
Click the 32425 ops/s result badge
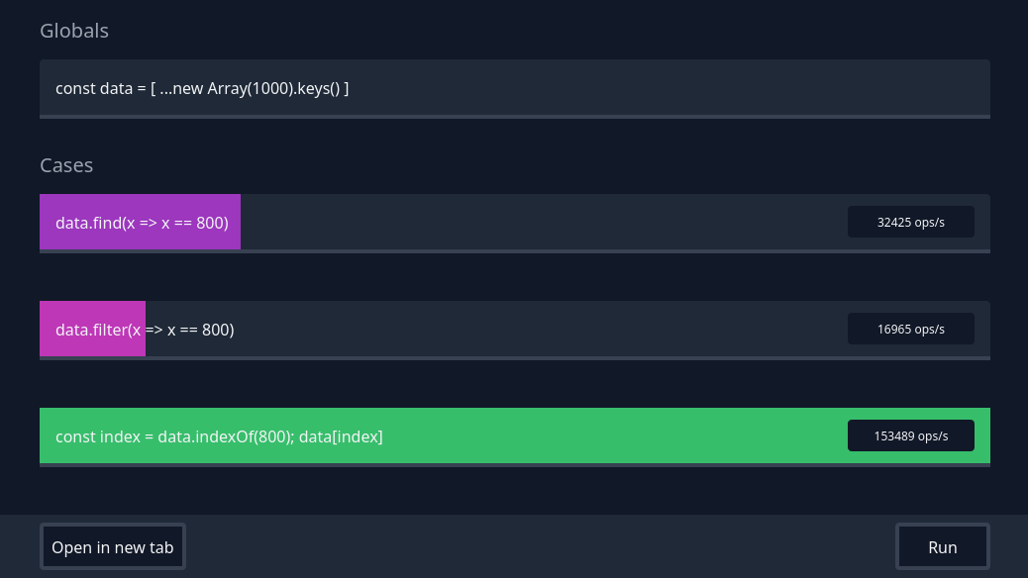tap(910, 223)
